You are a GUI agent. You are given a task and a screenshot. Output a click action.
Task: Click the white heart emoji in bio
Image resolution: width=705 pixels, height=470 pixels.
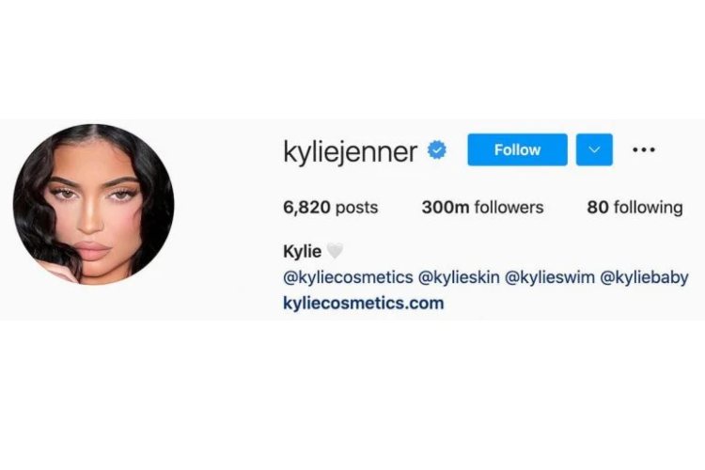click(x=335, y=251)
